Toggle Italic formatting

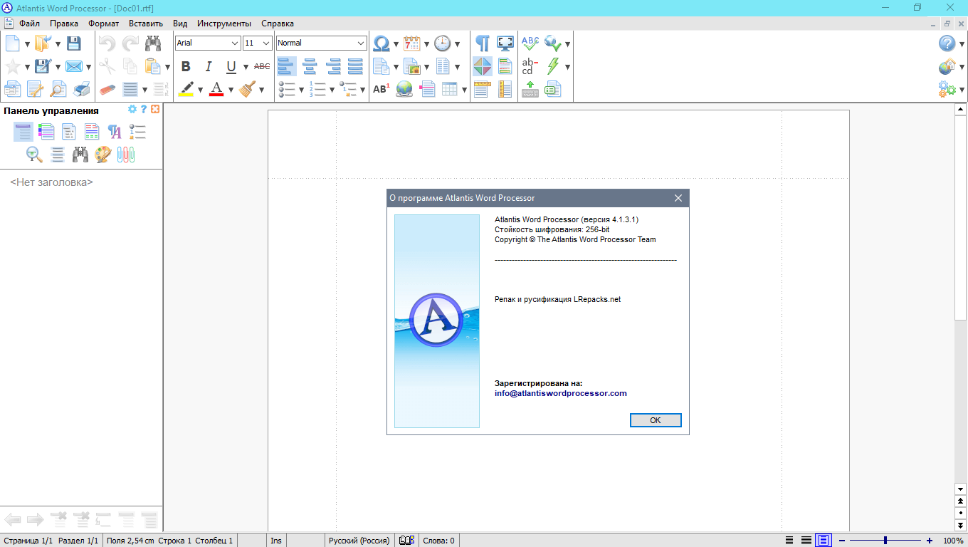pyautogui.click(x=209, y=67)
